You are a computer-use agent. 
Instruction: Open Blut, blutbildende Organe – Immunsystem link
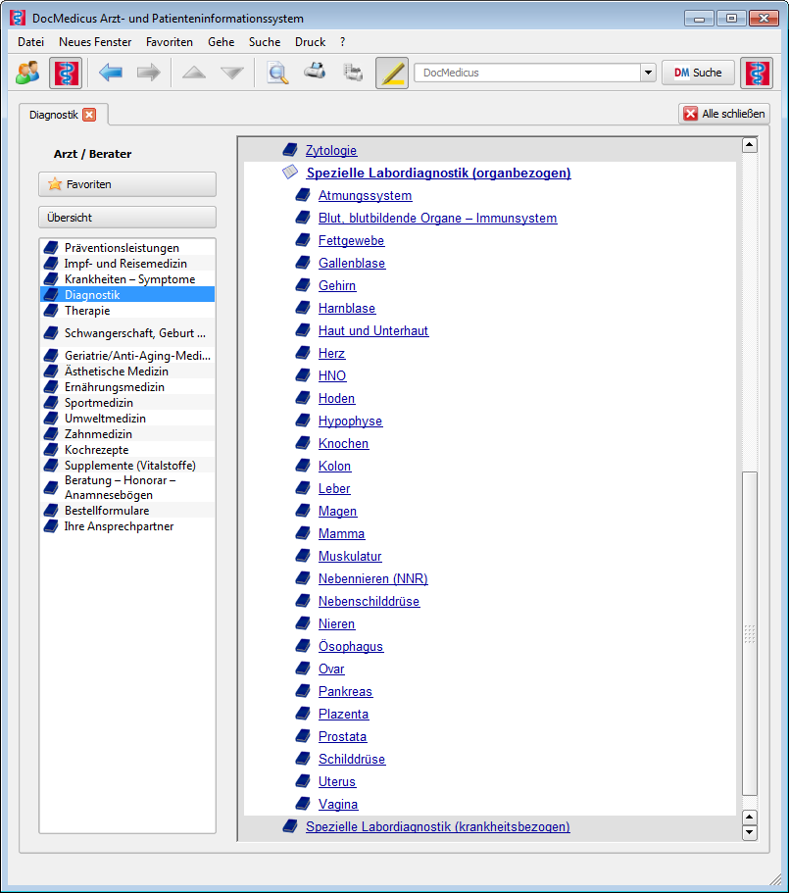[437, 219]
